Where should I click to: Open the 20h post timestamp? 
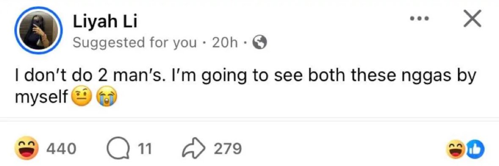225,42
